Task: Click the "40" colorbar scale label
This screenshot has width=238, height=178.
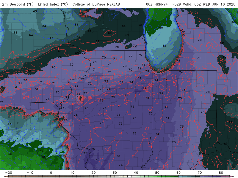Action: coord(136,173)
